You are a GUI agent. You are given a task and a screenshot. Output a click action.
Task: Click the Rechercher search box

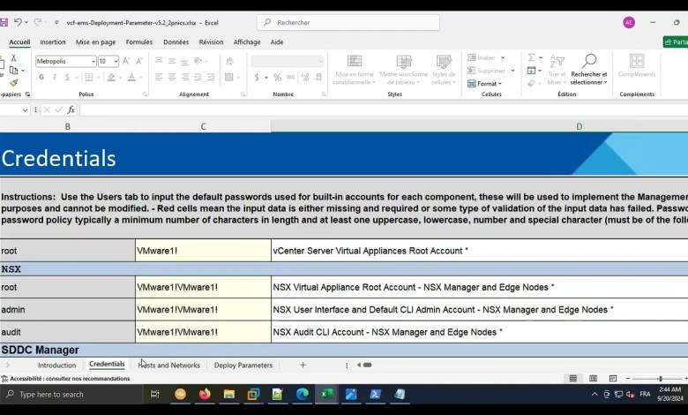[348, 22]
